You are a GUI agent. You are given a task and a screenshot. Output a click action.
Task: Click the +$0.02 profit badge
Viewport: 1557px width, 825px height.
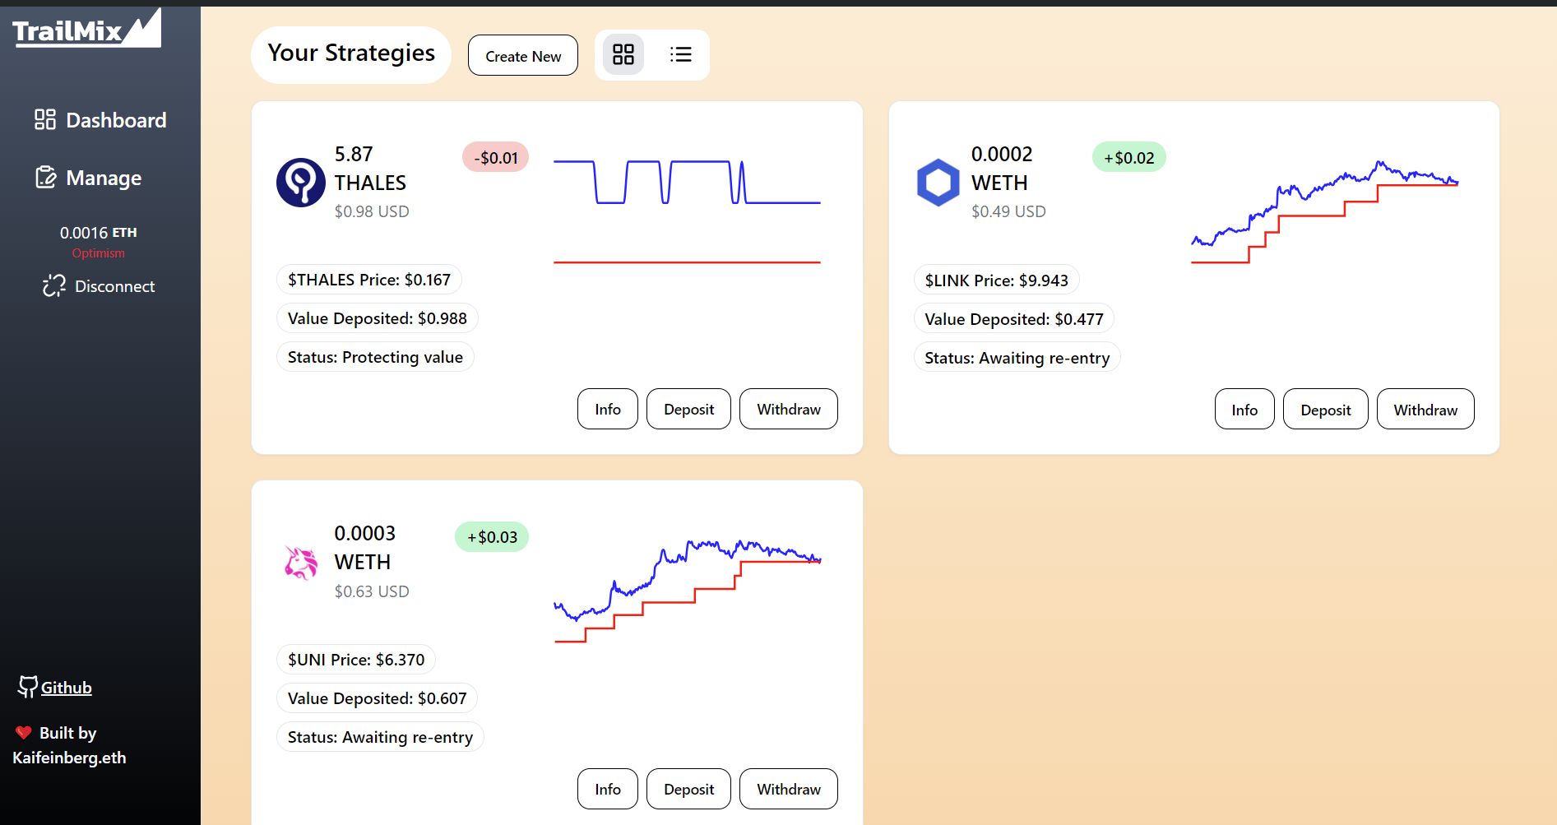(1128, 157)
